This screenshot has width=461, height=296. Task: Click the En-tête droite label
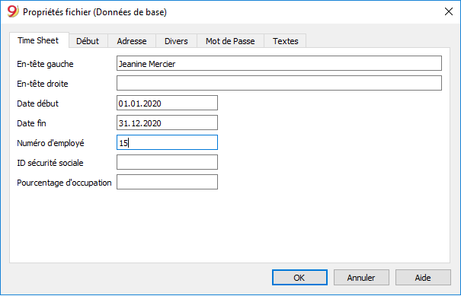(x=43, y=84)
